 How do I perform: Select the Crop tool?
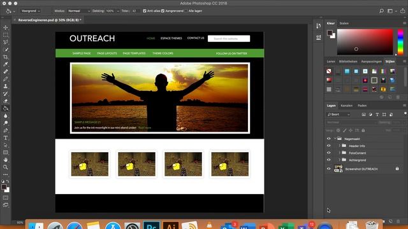click(x=6, y=57)
